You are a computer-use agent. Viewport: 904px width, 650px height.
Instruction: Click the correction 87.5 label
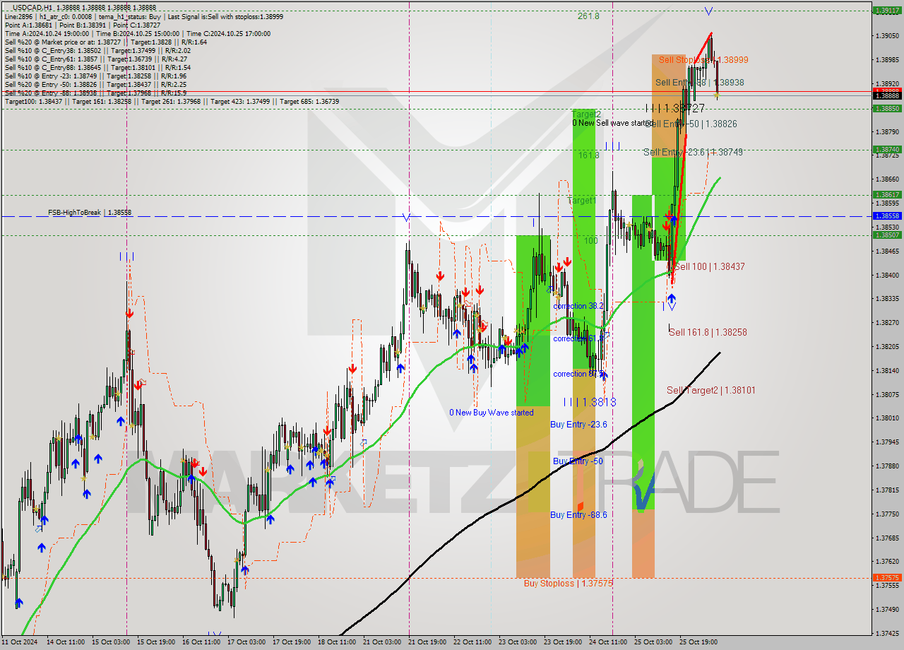578,374
